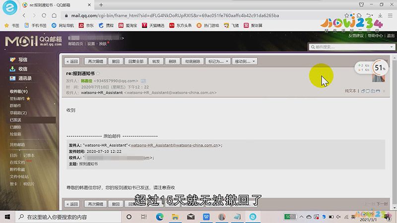Open 携程 bookmark

pyautogui.click(x=106, y=25)
